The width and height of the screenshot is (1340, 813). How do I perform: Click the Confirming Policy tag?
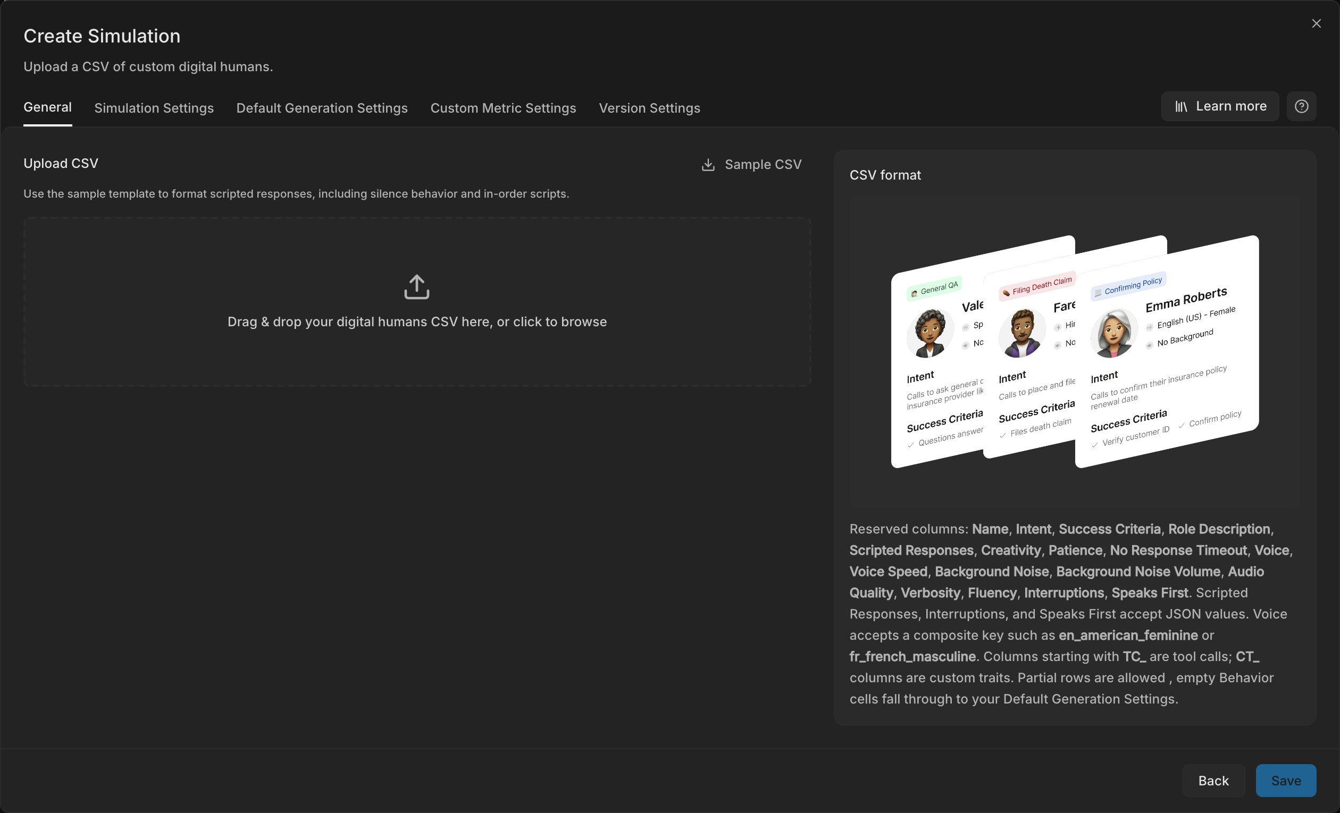(1128, 286)
